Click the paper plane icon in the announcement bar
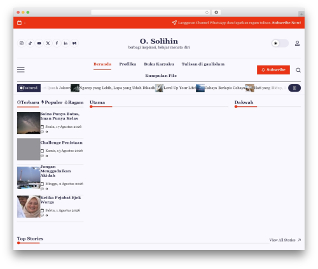 [x=174, y=23]
